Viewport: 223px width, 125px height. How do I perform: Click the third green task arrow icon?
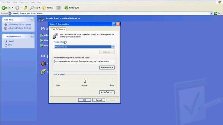coord(42,45)
